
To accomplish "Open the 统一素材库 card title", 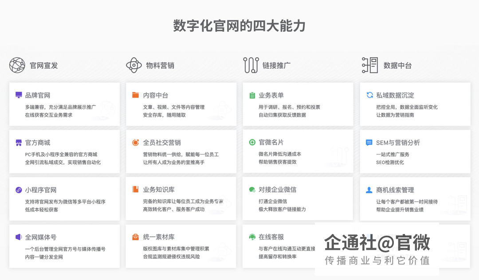I will pyautogui.click(x=158, y=237).
